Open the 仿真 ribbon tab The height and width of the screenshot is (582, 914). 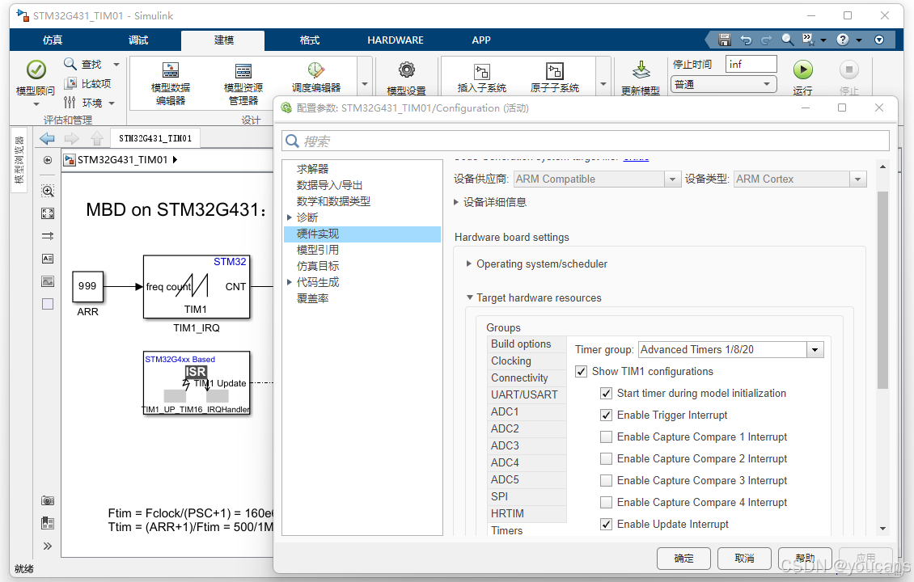click(53, 40)
